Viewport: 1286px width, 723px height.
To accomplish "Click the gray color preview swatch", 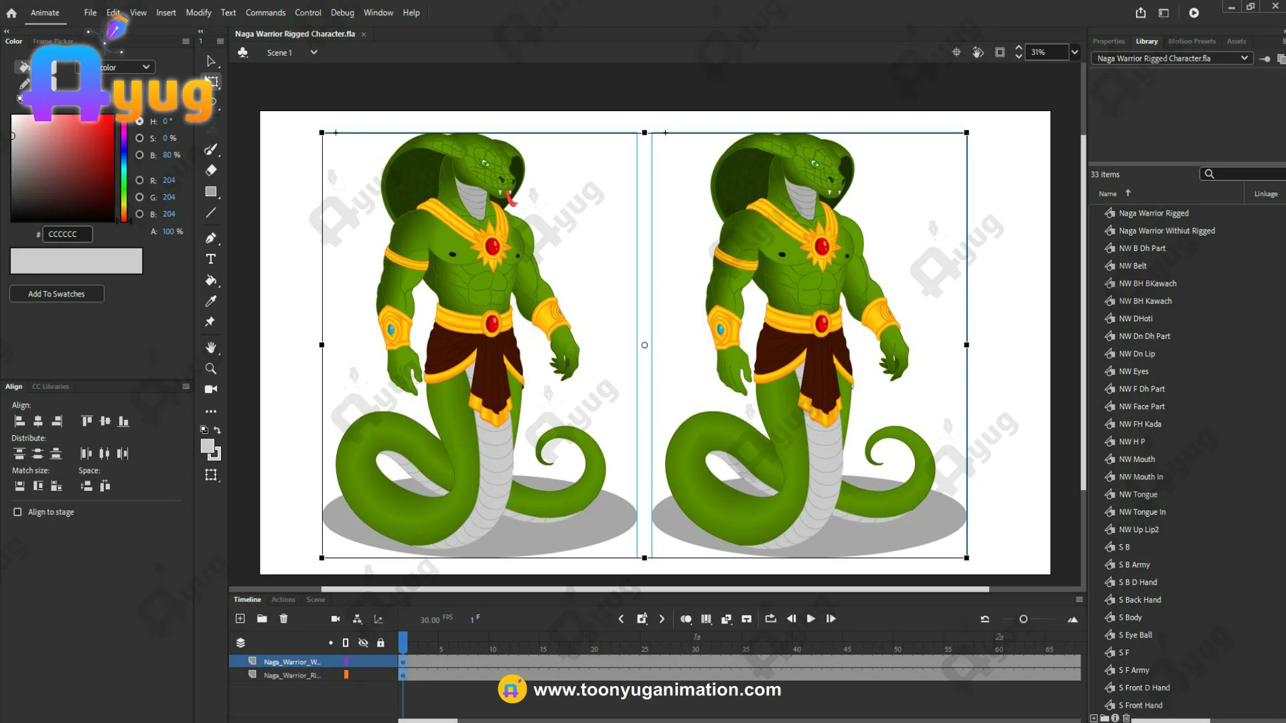I will pyautogui.click(x=76, y=261).
